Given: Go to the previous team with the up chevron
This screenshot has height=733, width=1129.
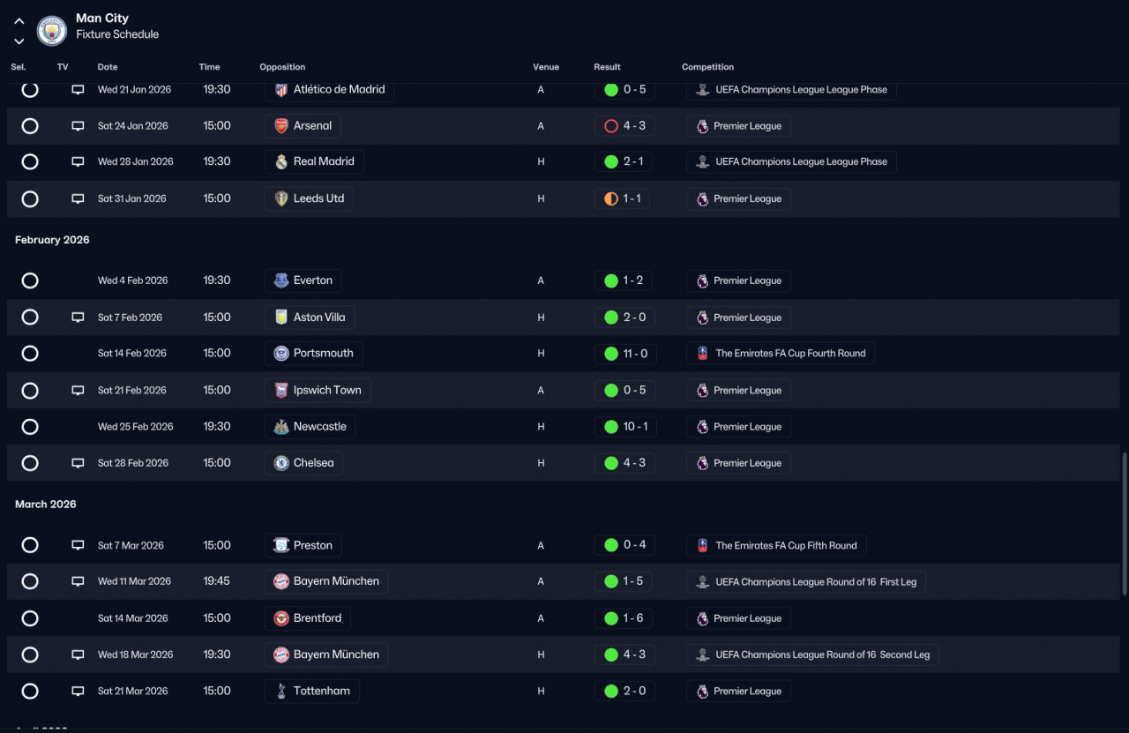Looking at the screenshot, I should 19,21.
